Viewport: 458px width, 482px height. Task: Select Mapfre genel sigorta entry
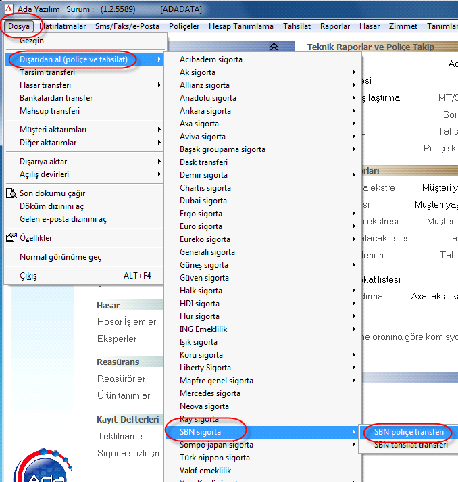[x=216, y=381]
